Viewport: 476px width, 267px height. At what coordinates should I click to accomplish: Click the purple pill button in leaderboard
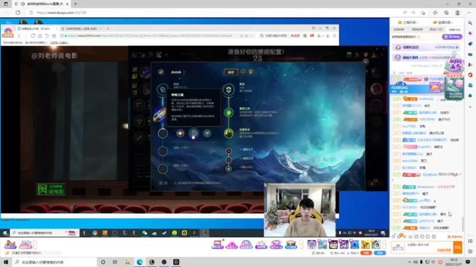452,37
